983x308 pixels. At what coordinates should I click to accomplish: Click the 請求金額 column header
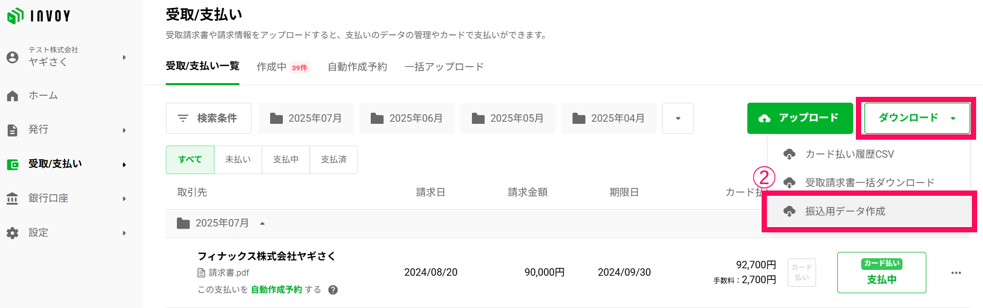[x=528, y=192]
